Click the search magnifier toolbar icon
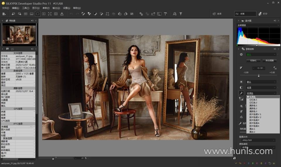 175,14
